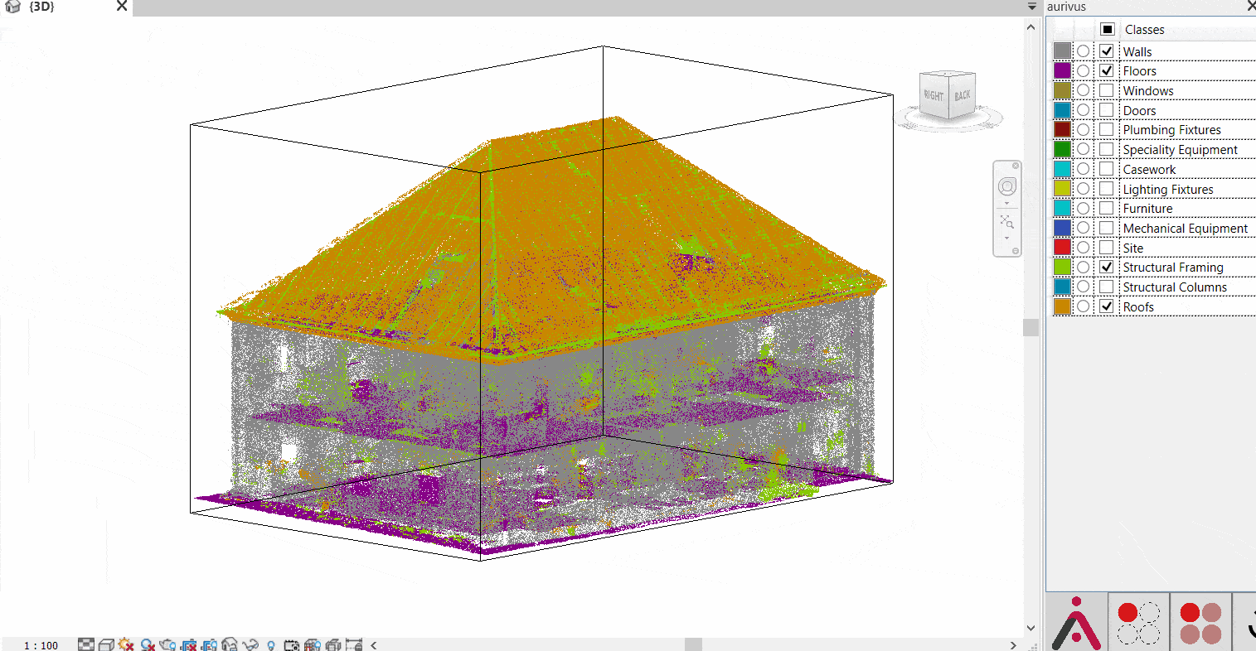Click the Detail Level icon in view control bar

(86, 644)
